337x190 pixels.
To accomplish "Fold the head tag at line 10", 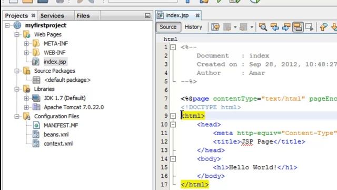I will coord(173,125).
